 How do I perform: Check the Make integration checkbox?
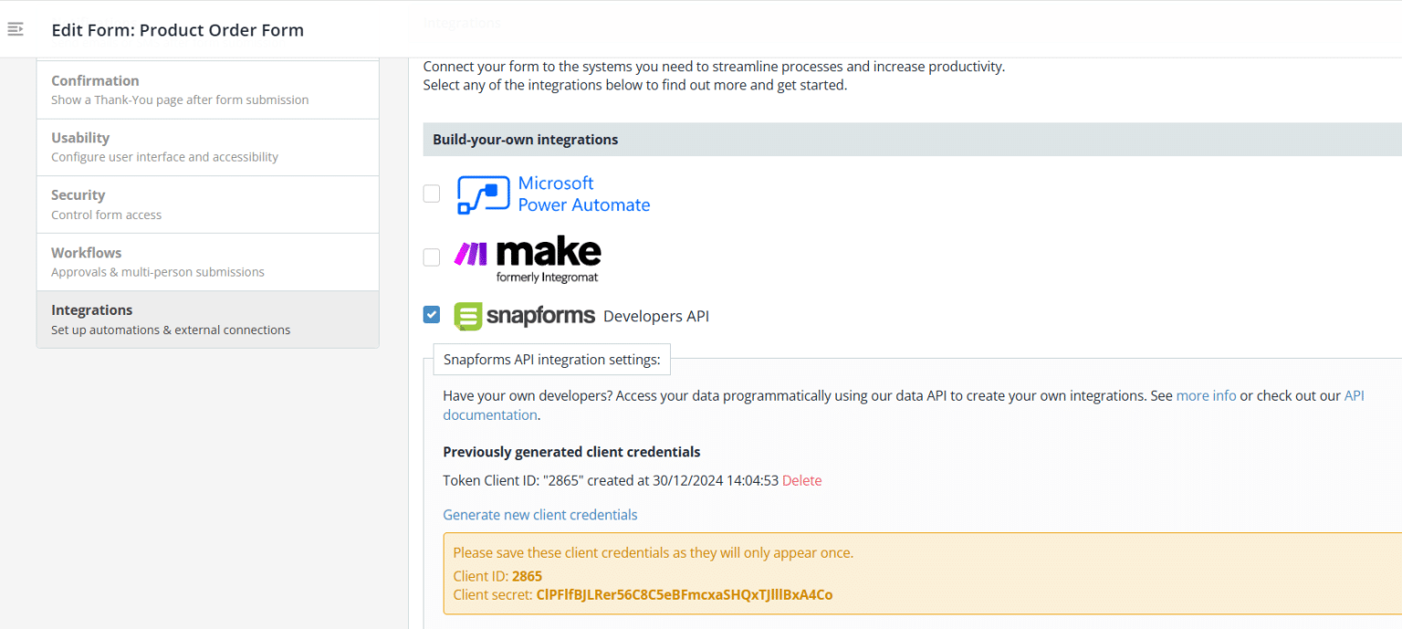coord(431,257)
